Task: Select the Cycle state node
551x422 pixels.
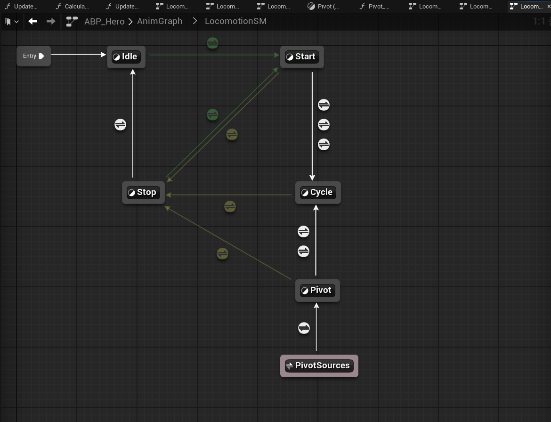Action: [x=318, y=193]
